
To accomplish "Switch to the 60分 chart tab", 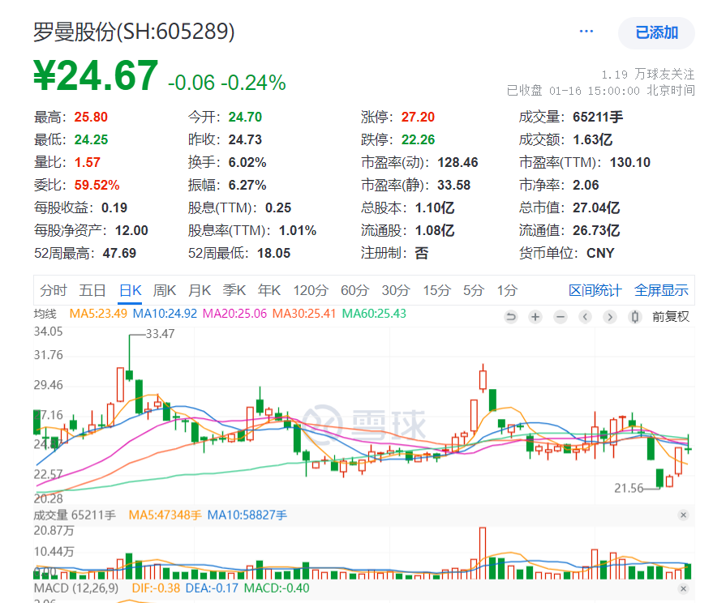I will pos(354,290).
